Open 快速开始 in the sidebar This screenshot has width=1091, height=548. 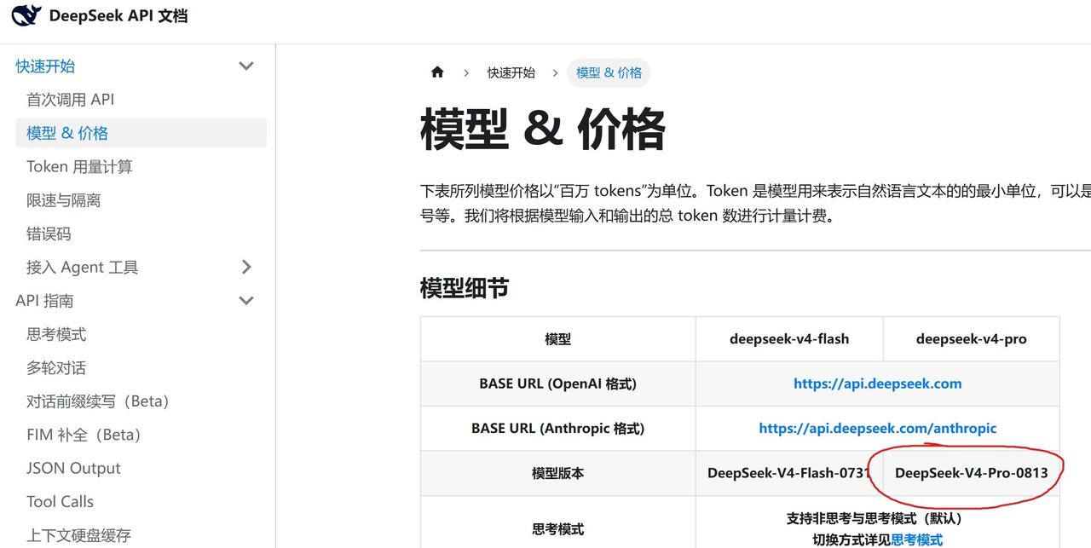(45, 66)
